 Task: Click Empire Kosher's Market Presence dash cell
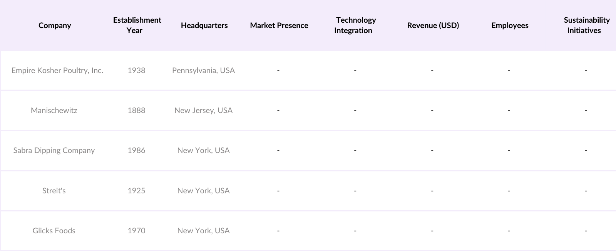[x=278, y=70]
